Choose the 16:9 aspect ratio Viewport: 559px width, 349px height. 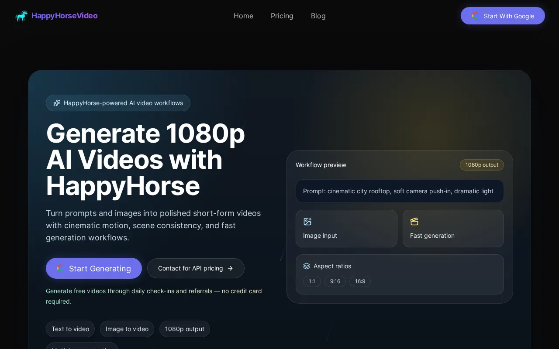[x=360, y=281]
